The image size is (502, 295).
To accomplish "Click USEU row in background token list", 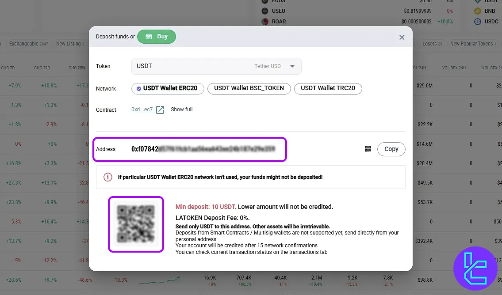I will 358,11.
